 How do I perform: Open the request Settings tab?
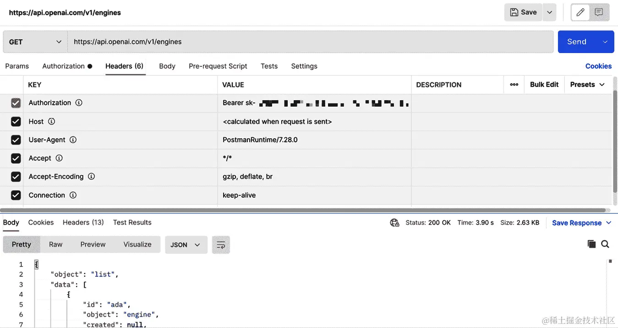point(304,66)
